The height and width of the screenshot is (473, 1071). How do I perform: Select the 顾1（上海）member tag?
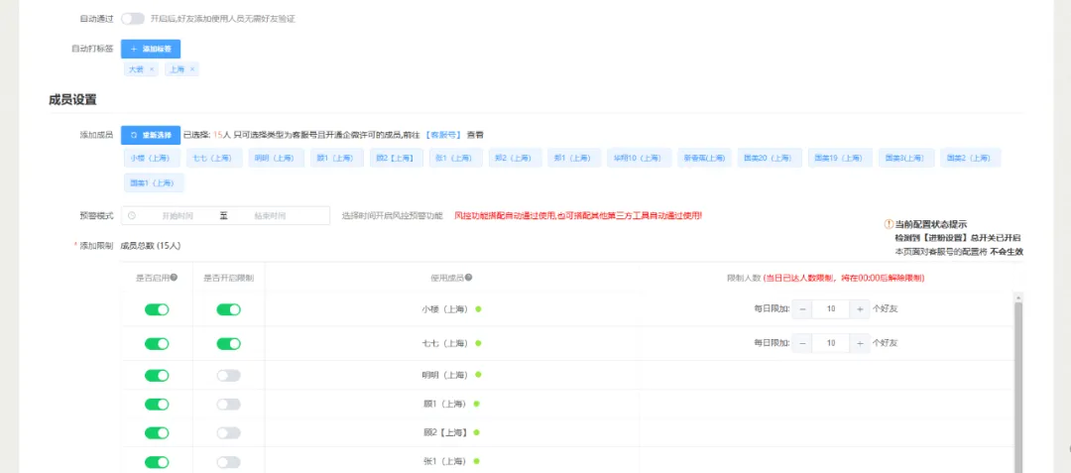coord(335,158)
